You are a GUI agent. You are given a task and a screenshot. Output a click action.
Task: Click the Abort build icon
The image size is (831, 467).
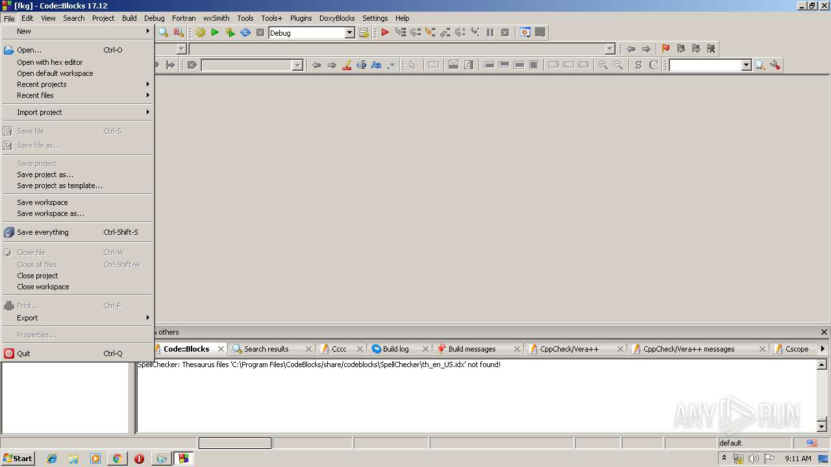pos(260,32)
